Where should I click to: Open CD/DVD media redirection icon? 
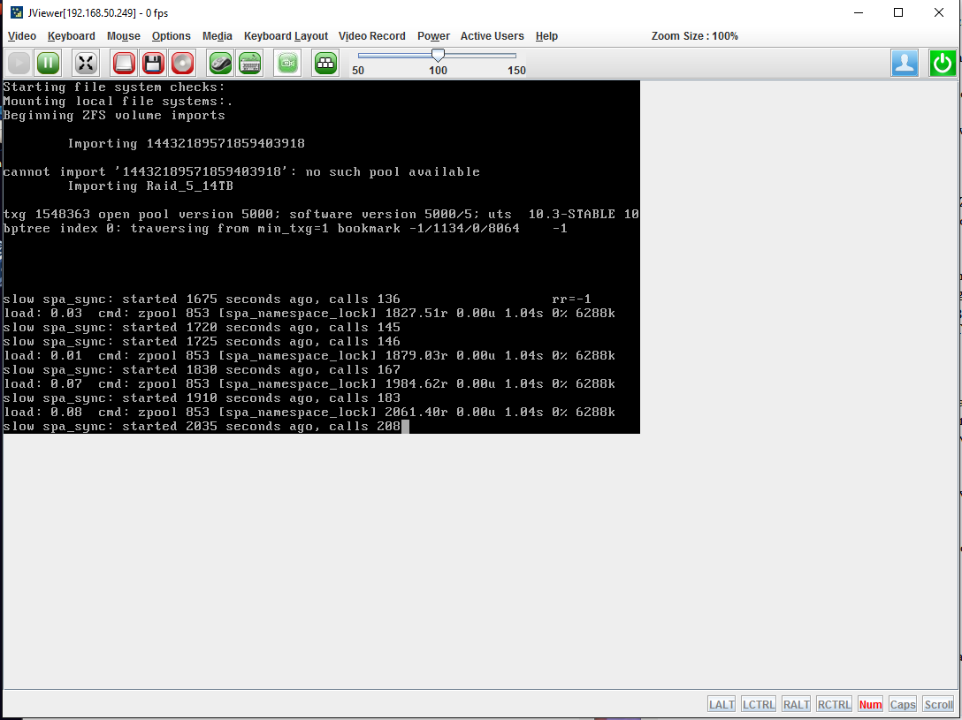click(183, 63)
